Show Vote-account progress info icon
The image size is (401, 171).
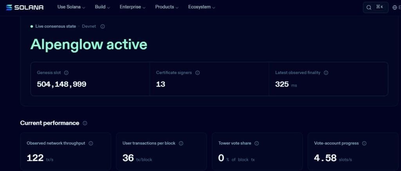coord(365,143)
